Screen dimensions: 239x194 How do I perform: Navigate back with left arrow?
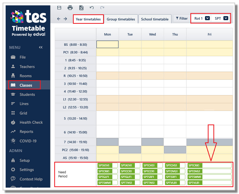click(x=59, y=19)
